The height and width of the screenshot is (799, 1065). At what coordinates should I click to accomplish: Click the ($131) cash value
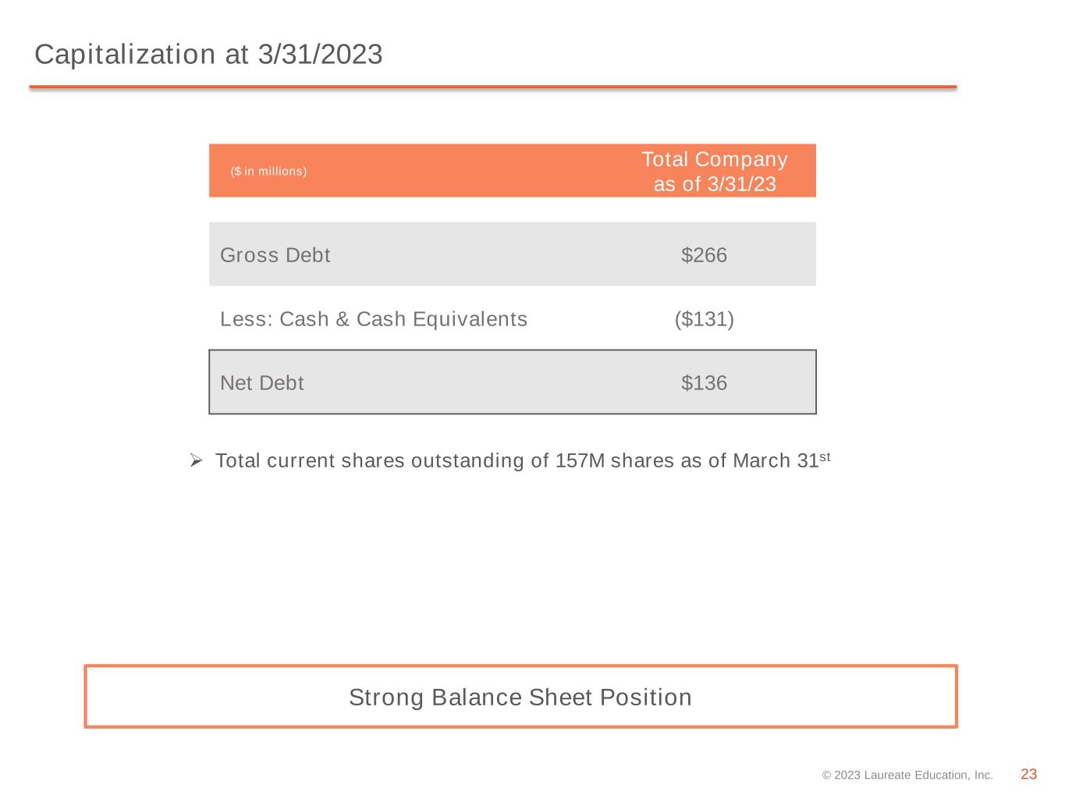(704, 319)
